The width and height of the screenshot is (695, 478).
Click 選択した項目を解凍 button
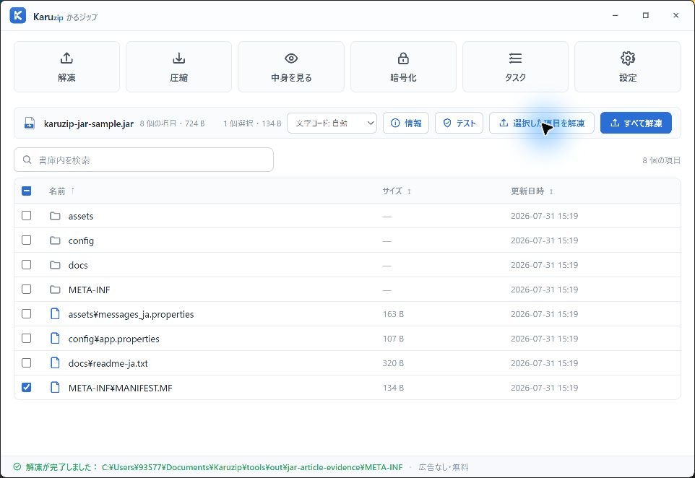coord(542,123)
